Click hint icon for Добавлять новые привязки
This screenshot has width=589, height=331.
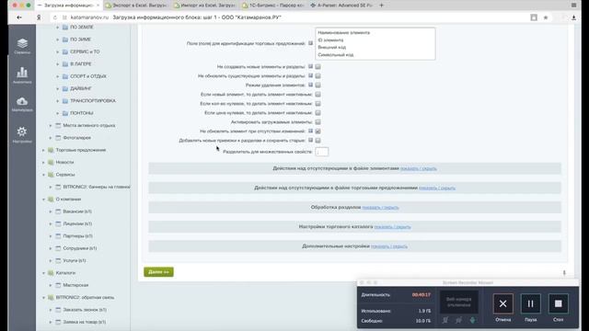click(310, 140)
